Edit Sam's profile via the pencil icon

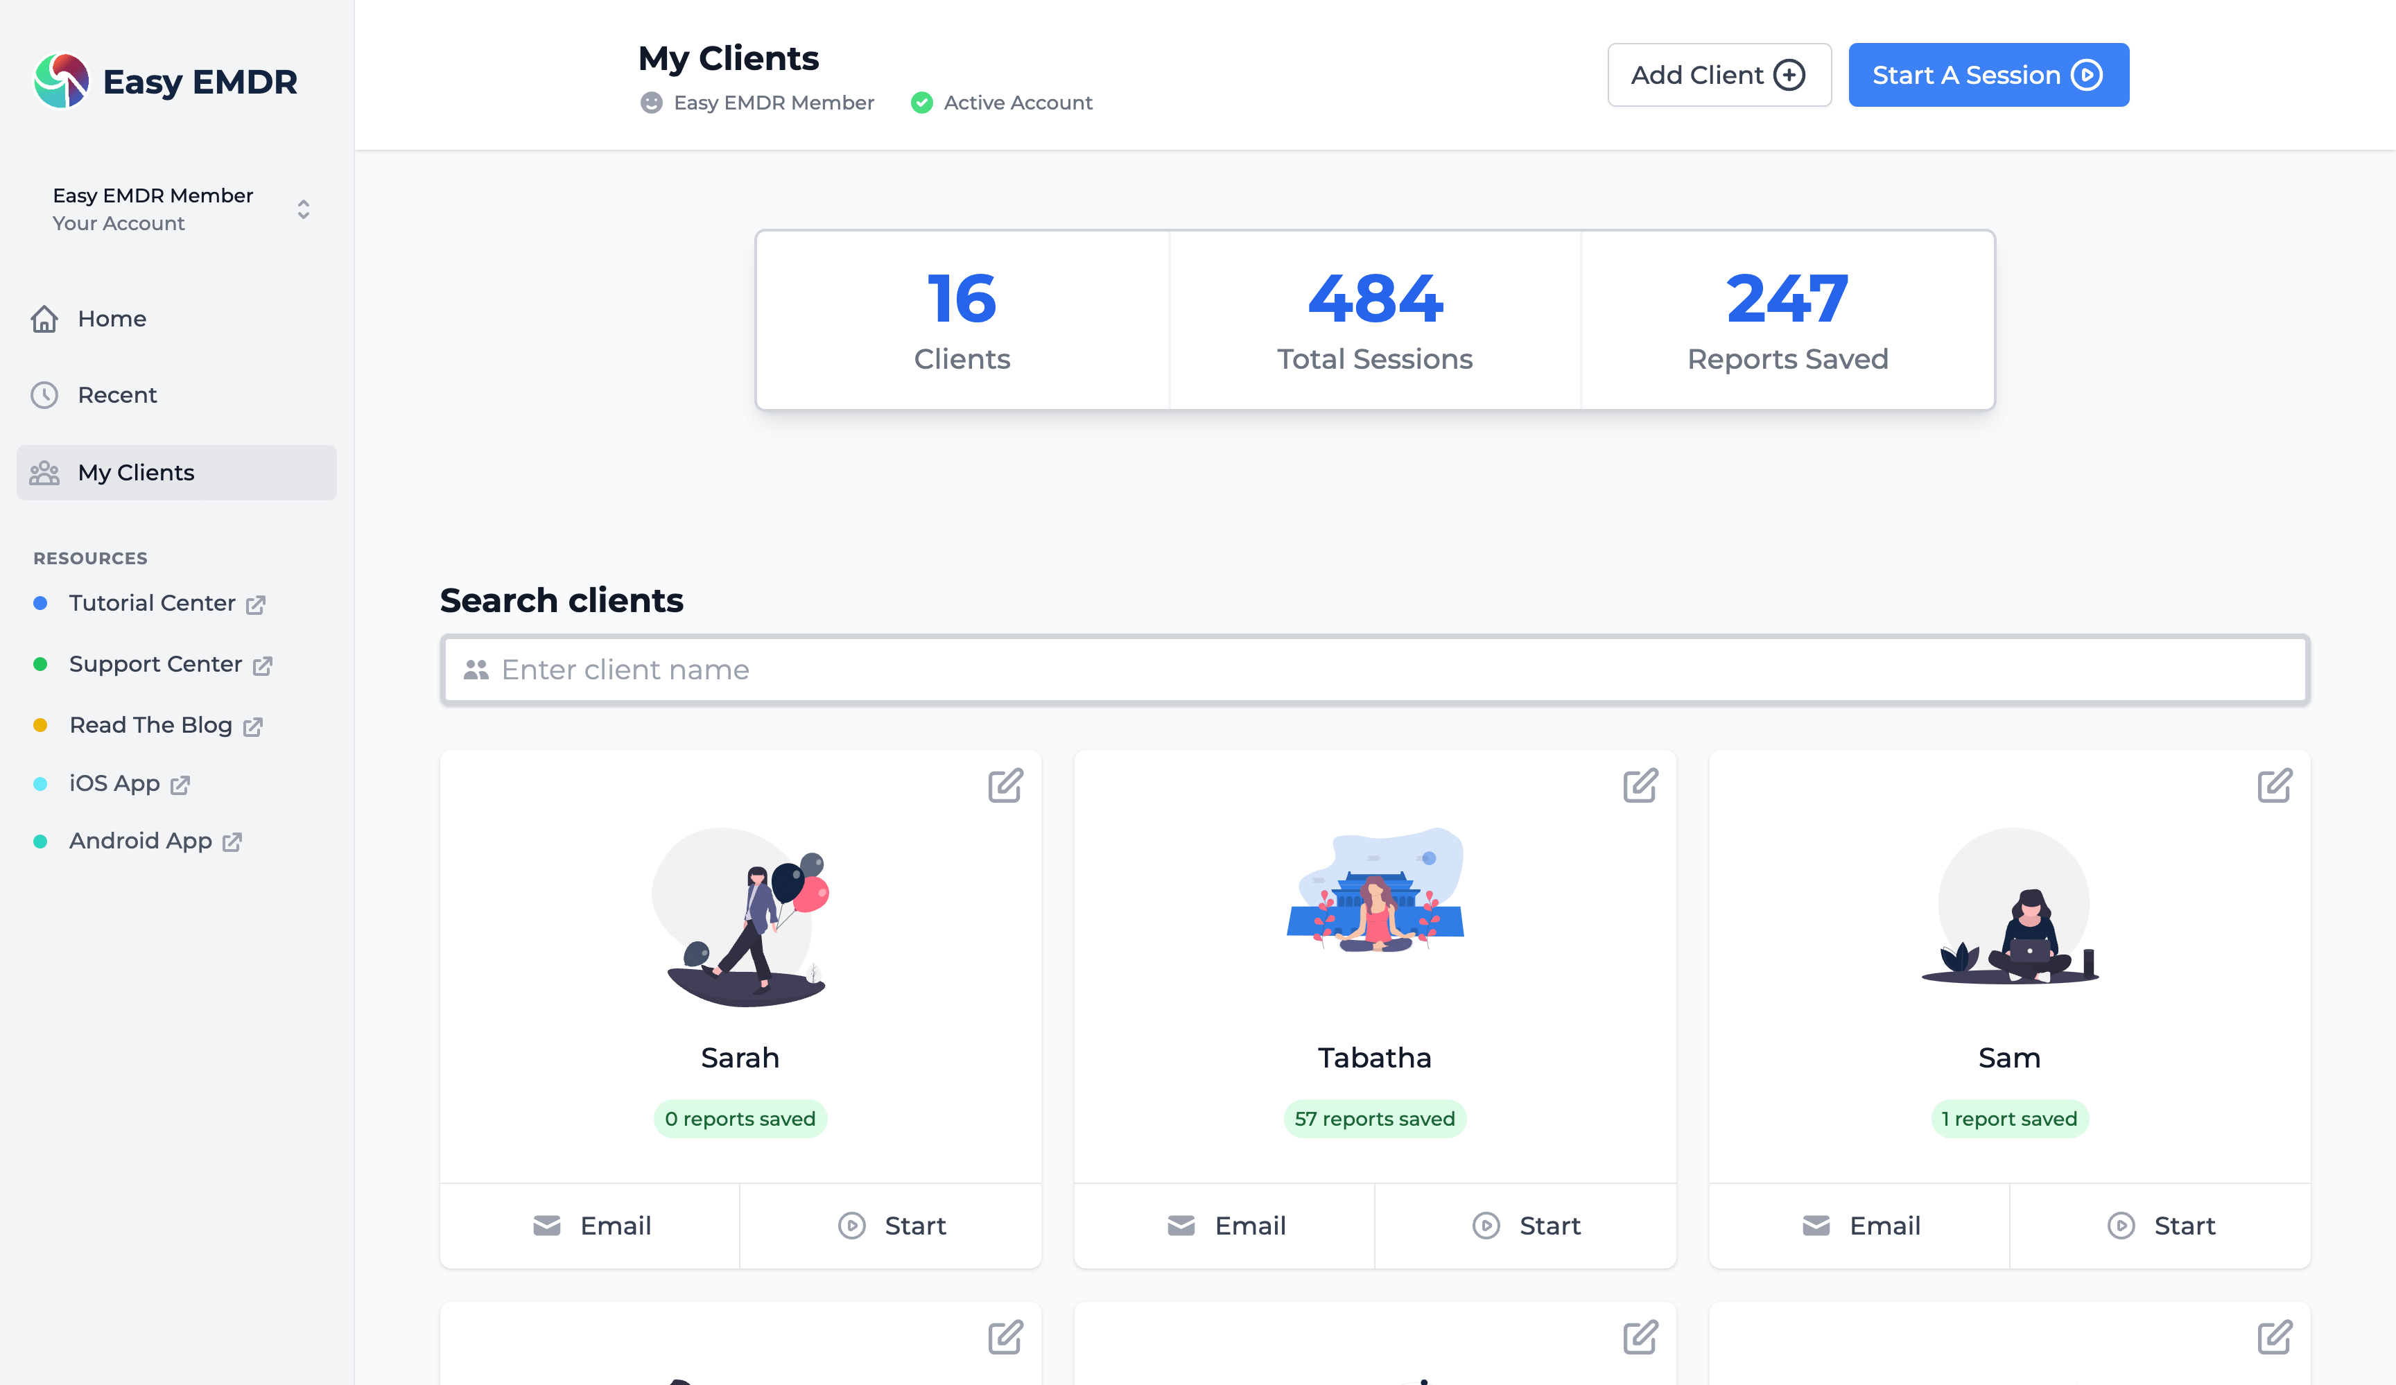(x=2275, y=785)
